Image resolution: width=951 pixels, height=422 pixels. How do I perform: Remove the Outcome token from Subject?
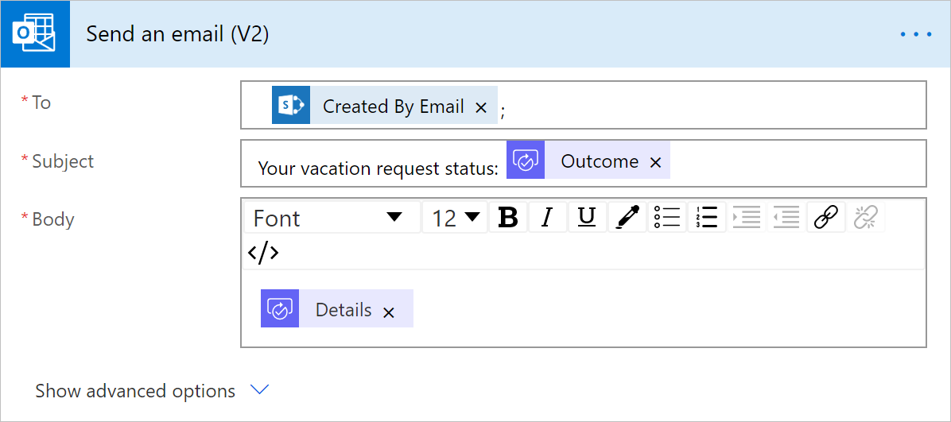tap(655, 162)
